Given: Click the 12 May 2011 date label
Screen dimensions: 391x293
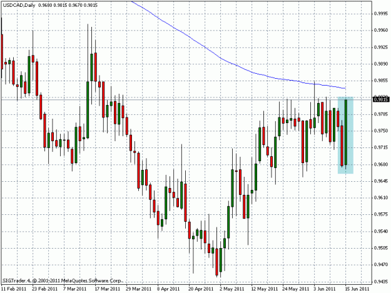Looking at the screenshot, I should point(265,289).
